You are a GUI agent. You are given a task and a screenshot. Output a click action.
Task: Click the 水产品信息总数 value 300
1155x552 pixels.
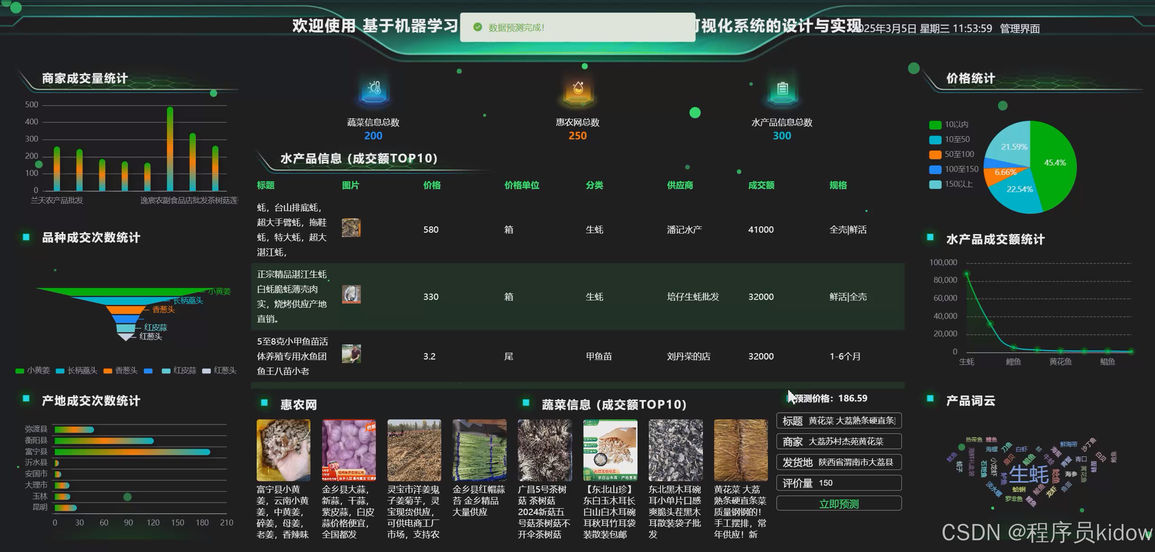point(782,136)
